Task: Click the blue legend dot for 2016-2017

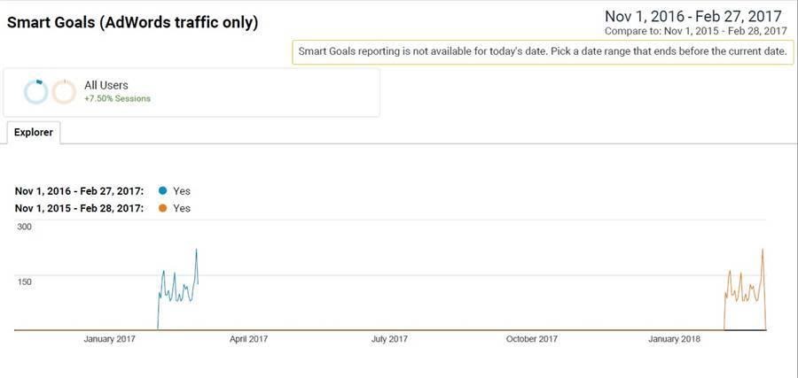Action: [162, 191]
